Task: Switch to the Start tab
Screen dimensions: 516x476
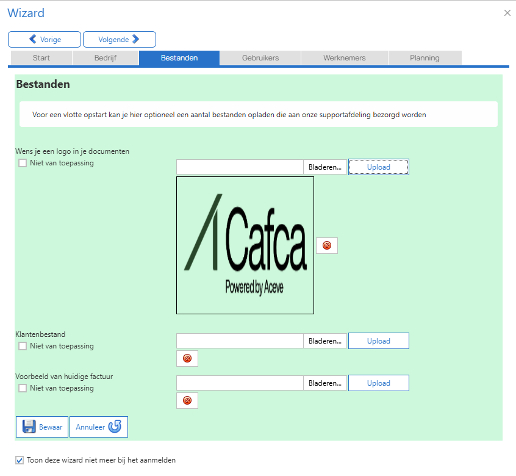Action: click(41, 58)
